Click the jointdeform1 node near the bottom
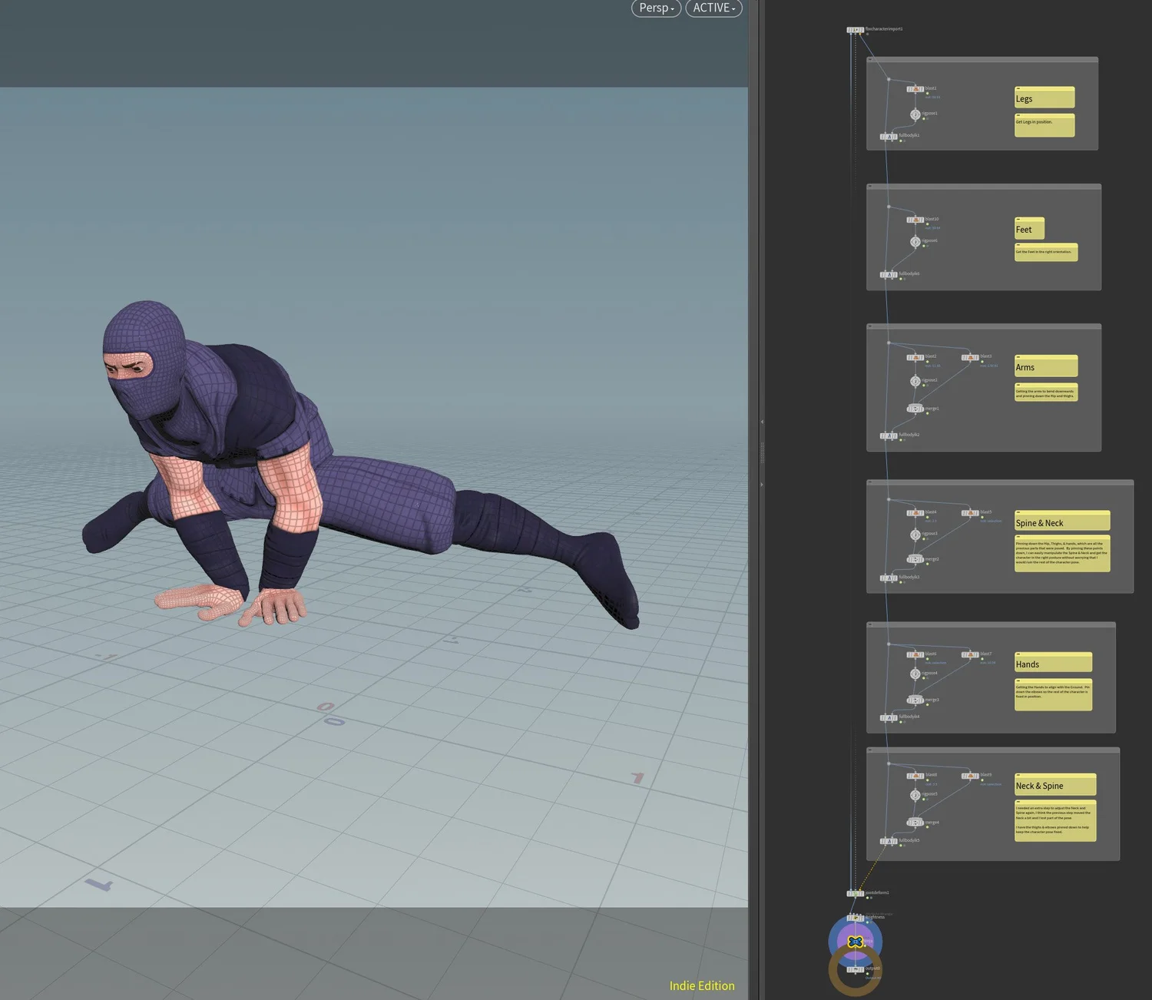The width and height of the screenshot is (1152, 1000). tap(856, 893)
